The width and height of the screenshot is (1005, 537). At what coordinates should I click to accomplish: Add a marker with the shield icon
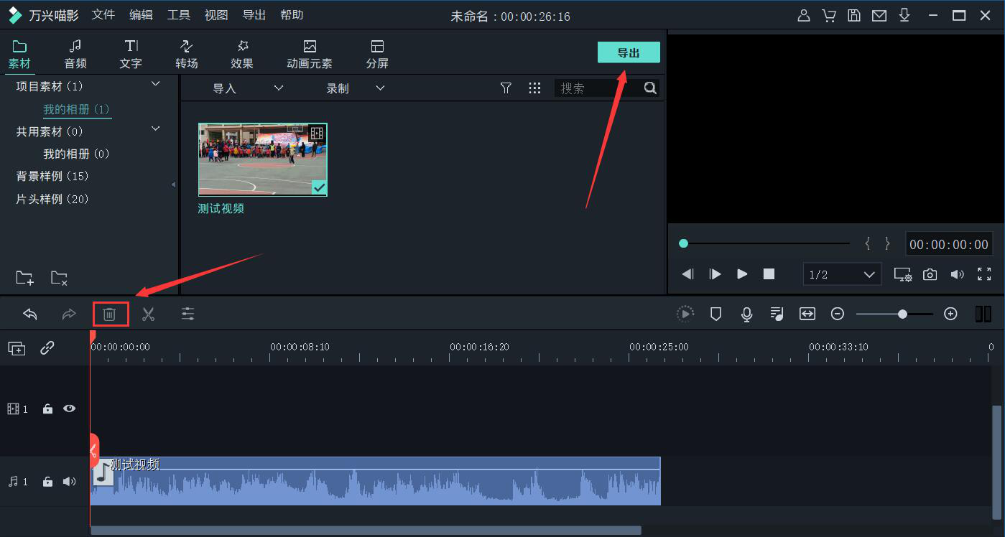tap(715, 314)
